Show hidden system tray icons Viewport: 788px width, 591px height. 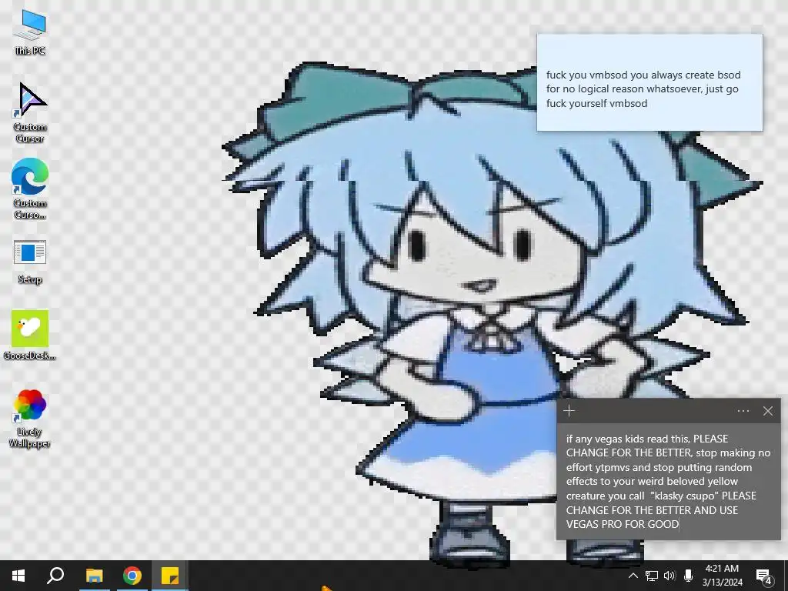coord(633,576)
